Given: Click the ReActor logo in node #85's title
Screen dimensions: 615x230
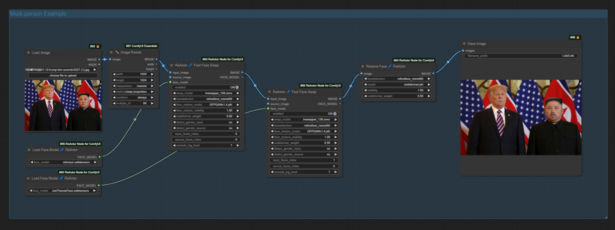Looking at the screenshot, I should [62, 150].
